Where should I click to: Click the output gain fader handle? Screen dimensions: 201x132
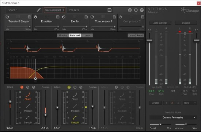click(x=197, y=40)
